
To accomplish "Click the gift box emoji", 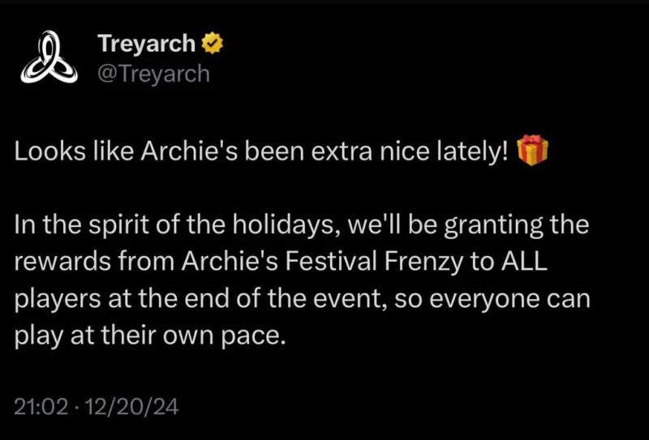I will point(532,152).
